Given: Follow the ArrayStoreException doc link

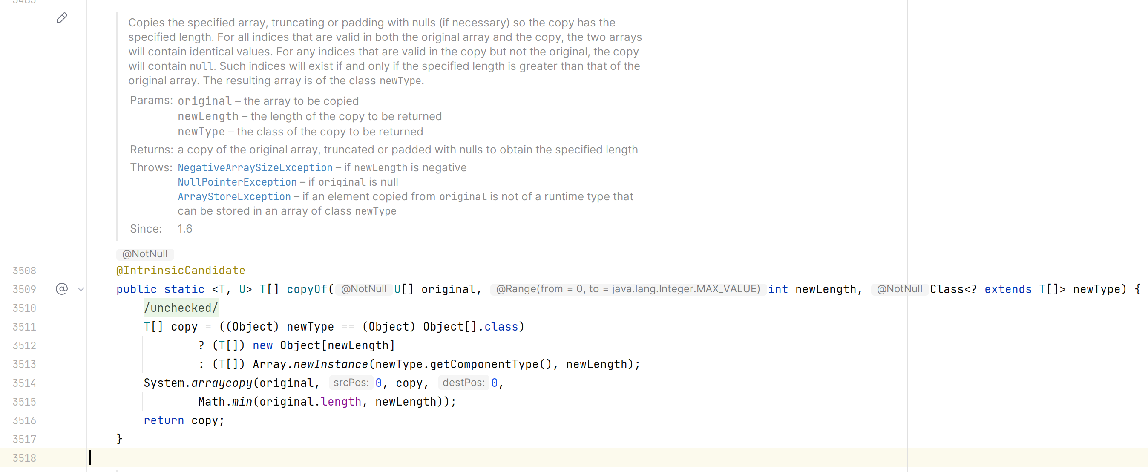Looking at the screenshot, I should (x=234, y=196).
